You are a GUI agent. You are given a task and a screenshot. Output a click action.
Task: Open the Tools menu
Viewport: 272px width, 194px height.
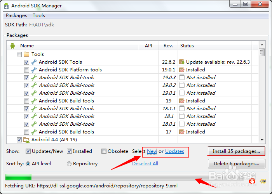(39, 16)
